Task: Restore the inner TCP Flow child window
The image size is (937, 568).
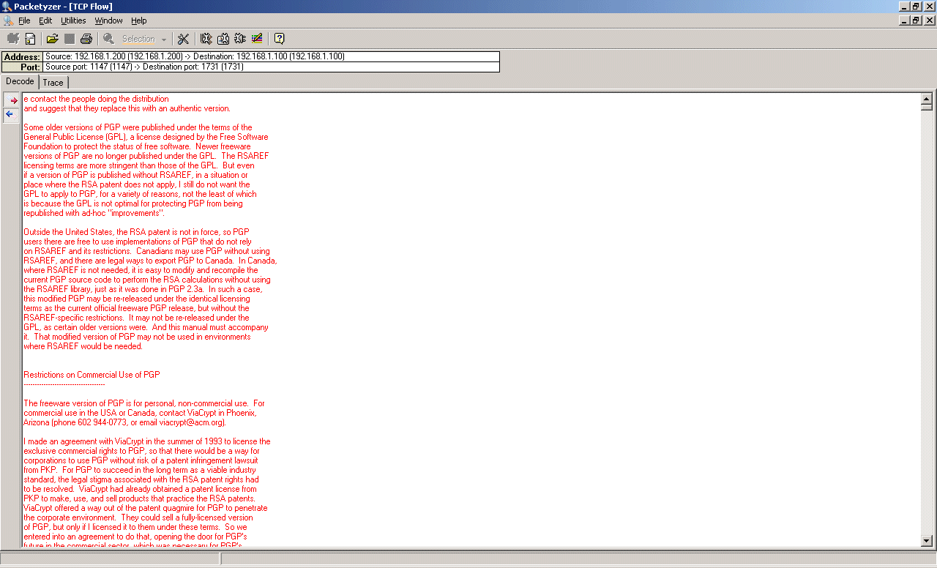Action: tap(917, 20)
